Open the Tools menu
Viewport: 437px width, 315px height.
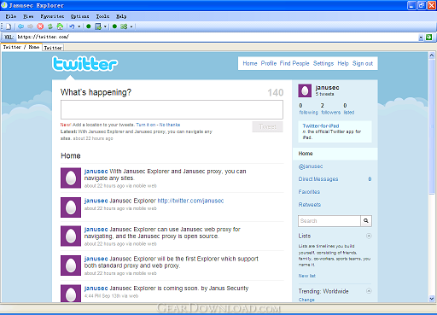[102, 16]
